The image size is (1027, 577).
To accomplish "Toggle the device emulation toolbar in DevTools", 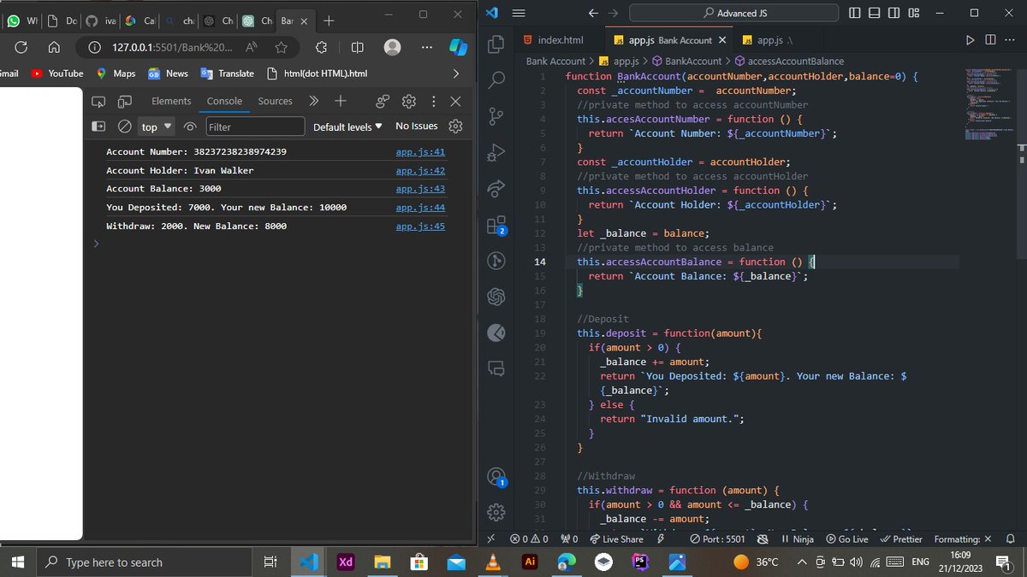I will point(123,100).
